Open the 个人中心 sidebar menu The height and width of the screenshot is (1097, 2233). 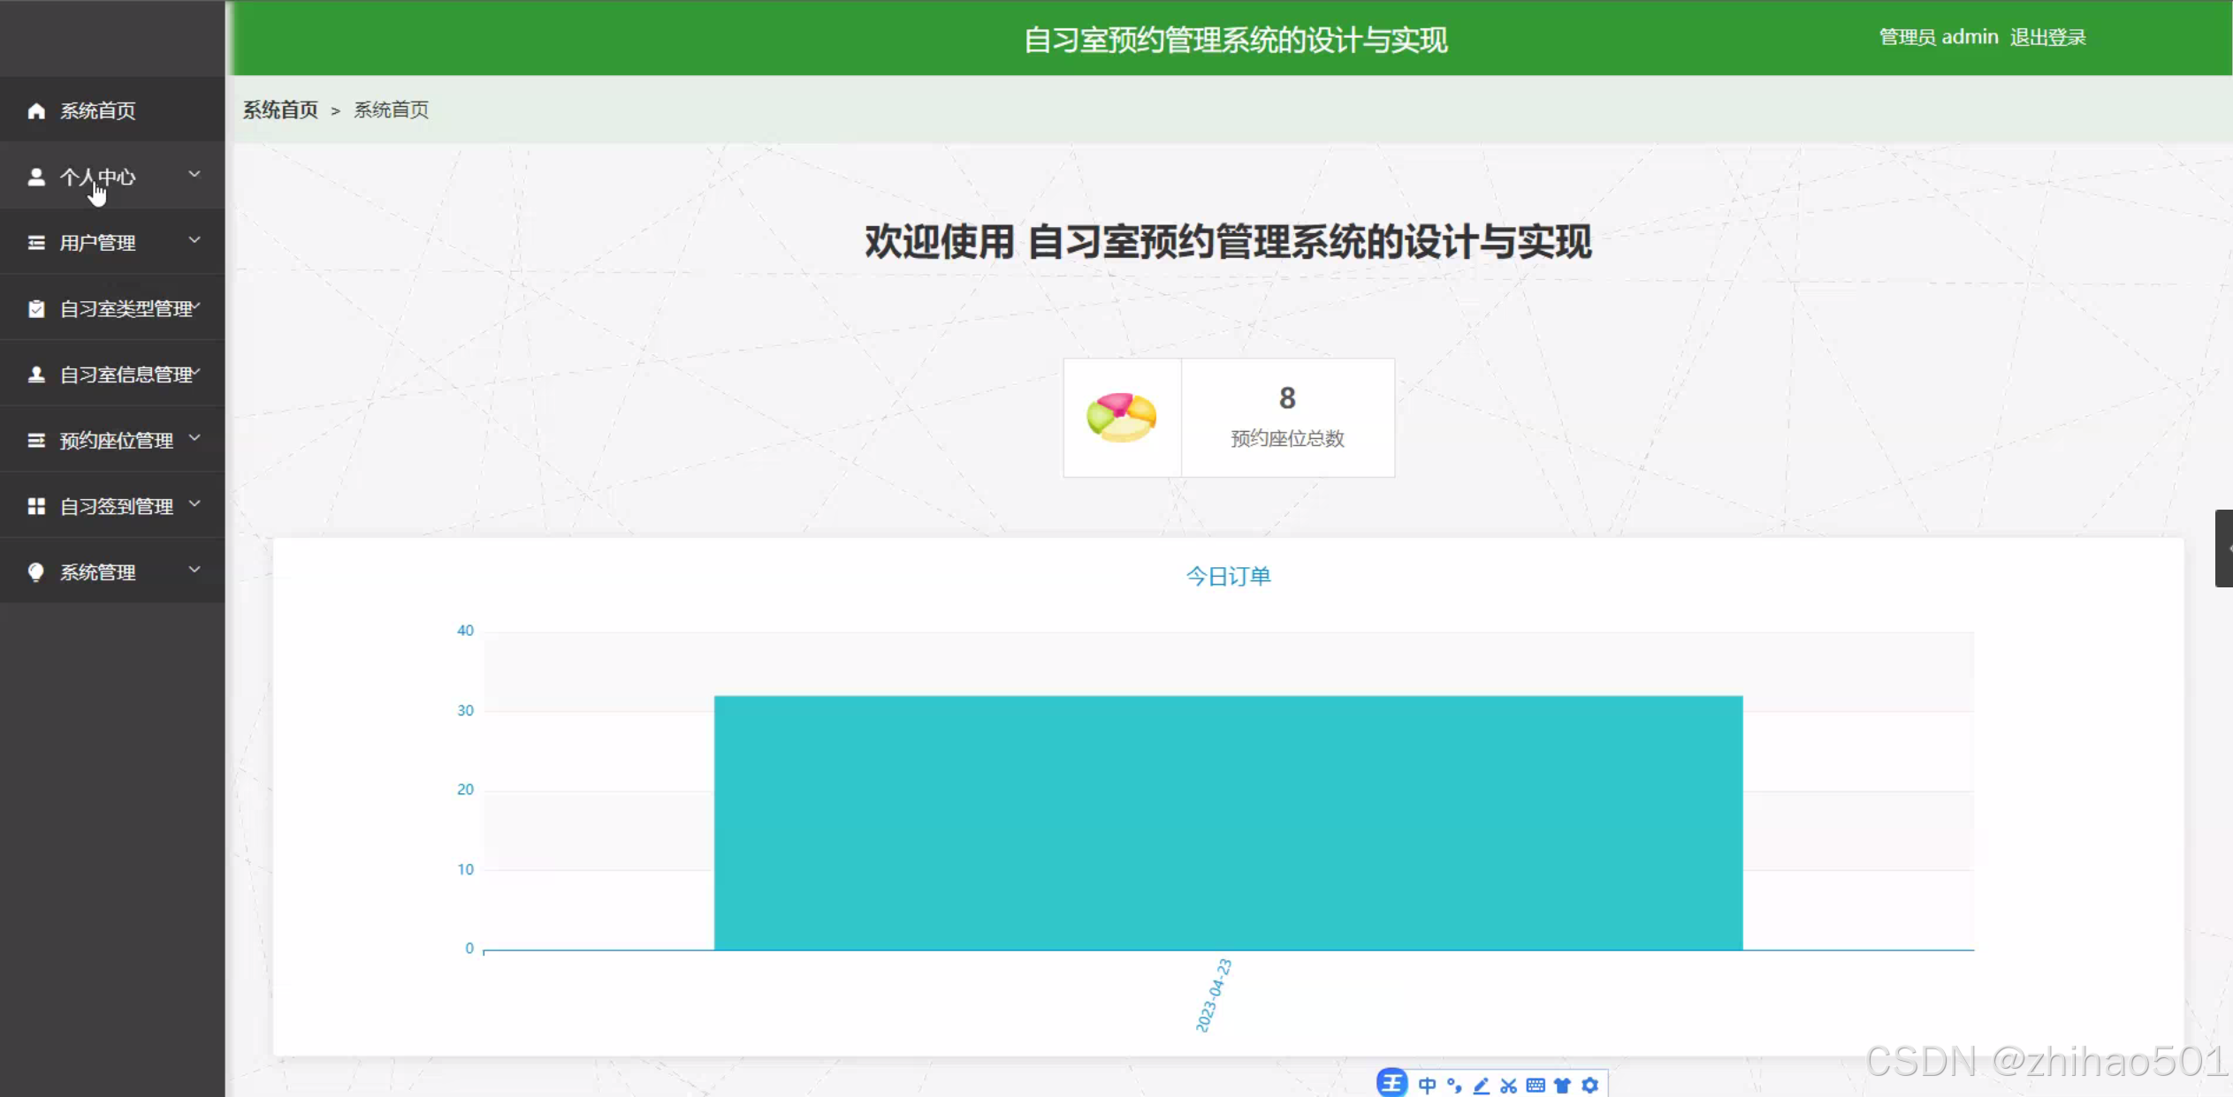coord(112,177)
